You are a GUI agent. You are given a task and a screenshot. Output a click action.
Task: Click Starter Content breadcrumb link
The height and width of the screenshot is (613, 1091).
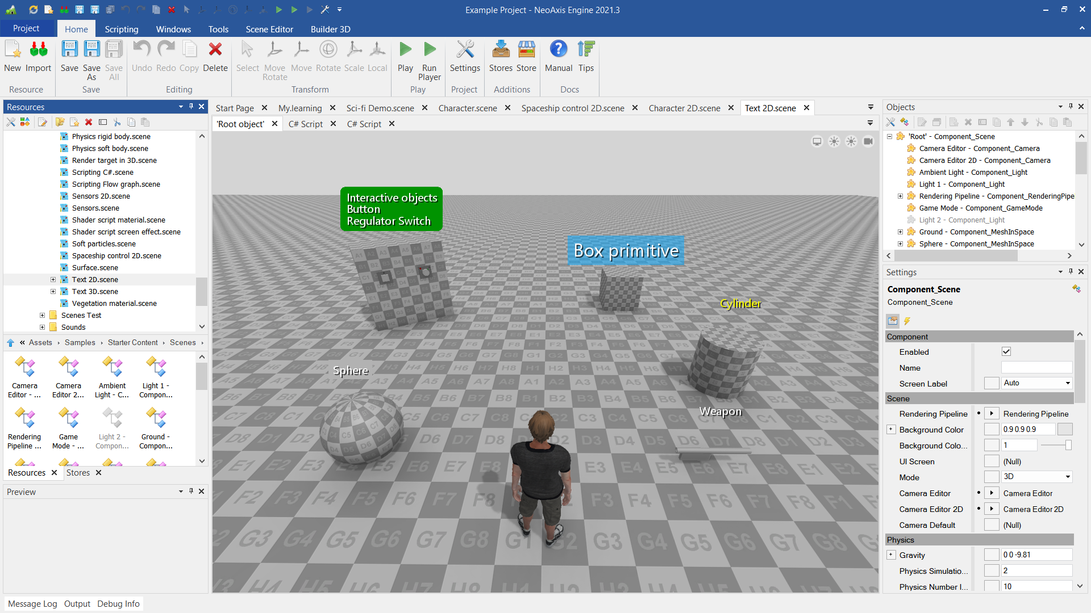(x=133, y=342)
